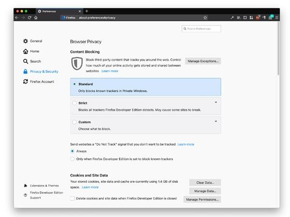Click the vertical page scrollbar
Viewport: 290px width, 217px height.
(x=278, y=48)
